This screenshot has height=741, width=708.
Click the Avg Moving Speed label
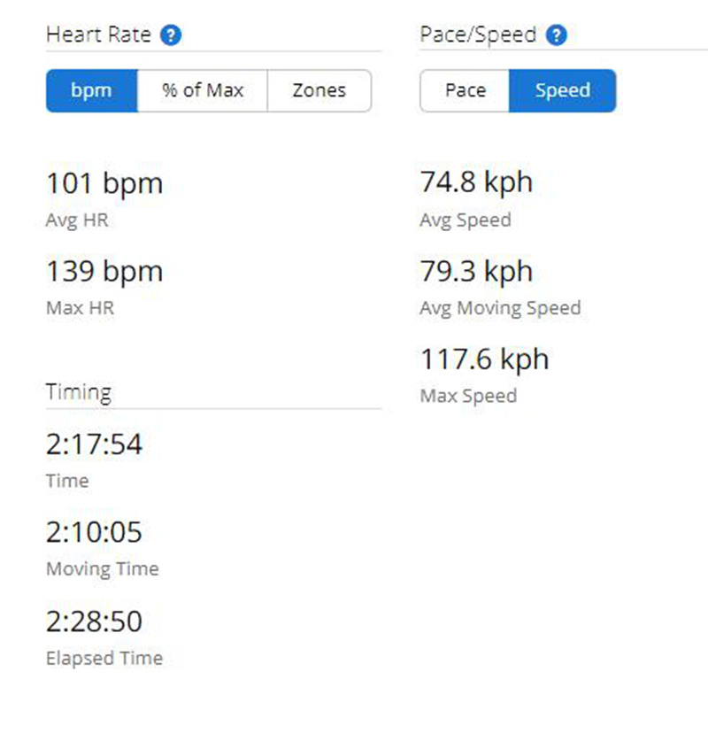coord(500,309)
